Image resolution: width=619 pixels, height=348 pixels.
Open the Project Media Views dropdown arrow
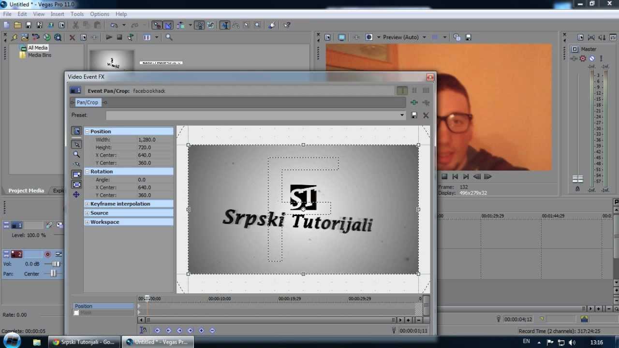(156, 37)
